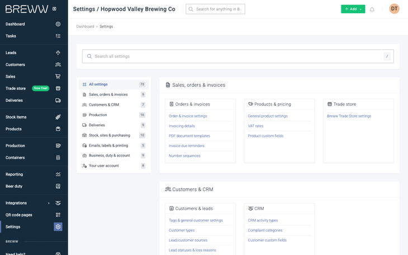Click the Deliveries truck icon
This screenshot has height=255, width=408.
58,101
